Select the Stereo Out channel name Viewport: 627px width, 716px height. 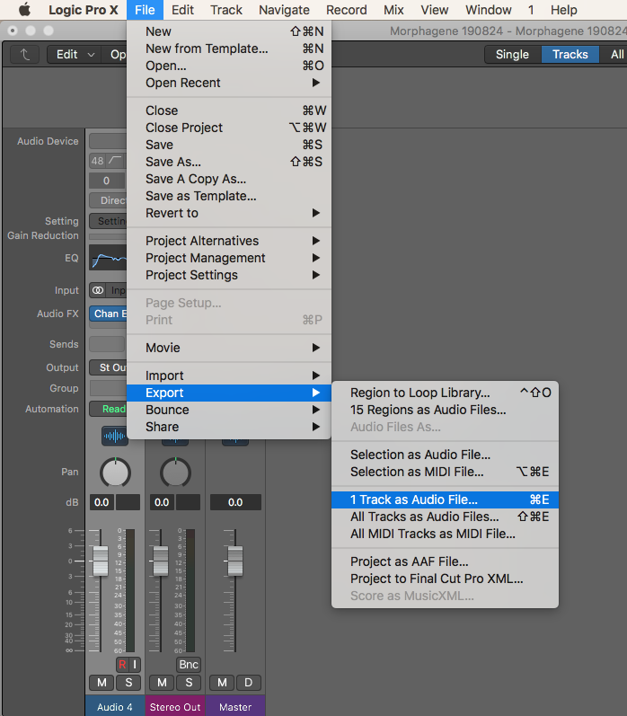click(175, 707)
